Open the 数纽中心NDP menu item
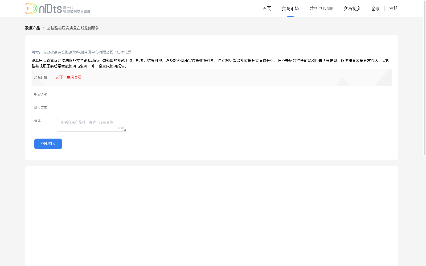This screenshot has width=426, height=266. tap(321, 9)
